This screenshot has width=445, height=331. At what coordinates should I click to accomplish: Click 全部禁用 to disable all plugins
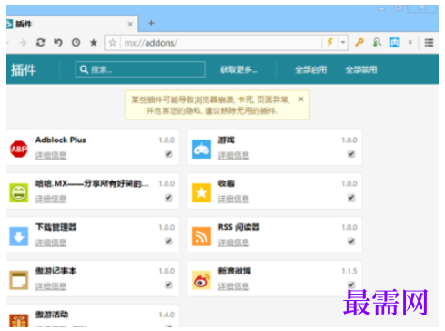(x=361, y=70)
